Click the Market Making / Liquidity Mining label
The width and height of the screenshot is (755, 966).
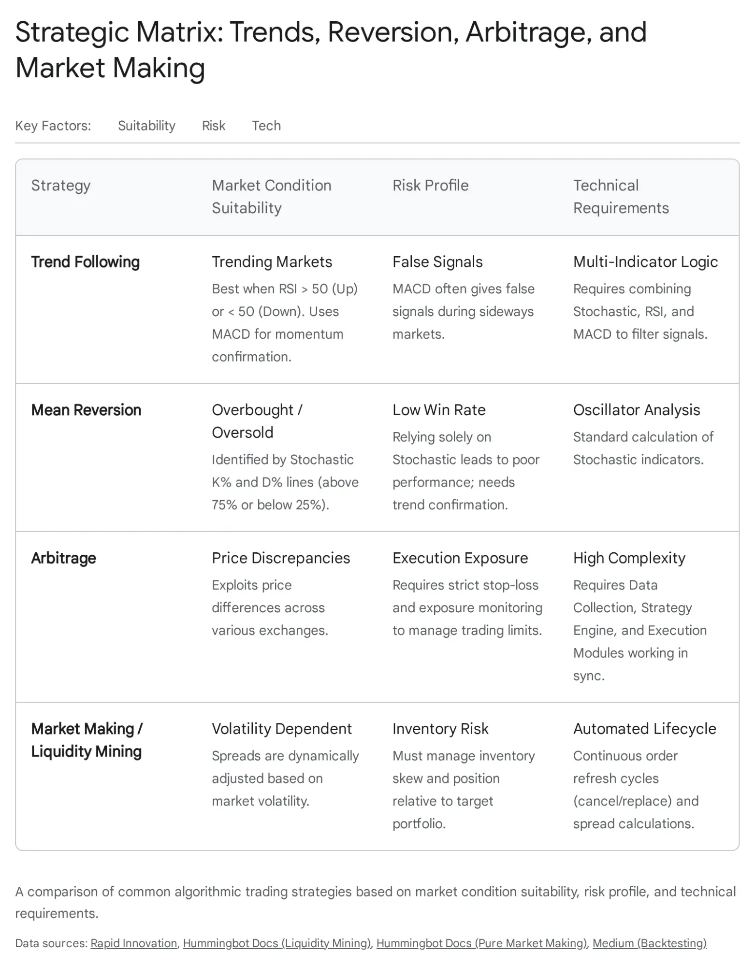(87, 740)
